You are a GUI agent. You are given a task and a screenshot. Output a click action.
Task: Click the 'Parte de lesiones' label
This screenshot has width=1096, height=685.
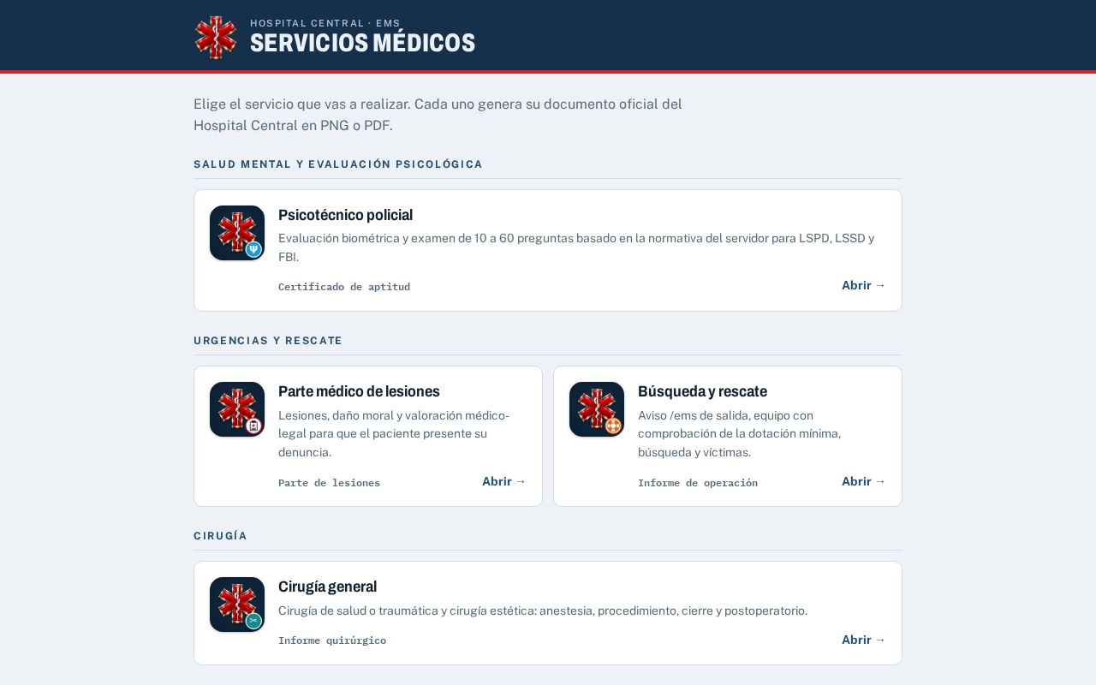coord(329,483)
